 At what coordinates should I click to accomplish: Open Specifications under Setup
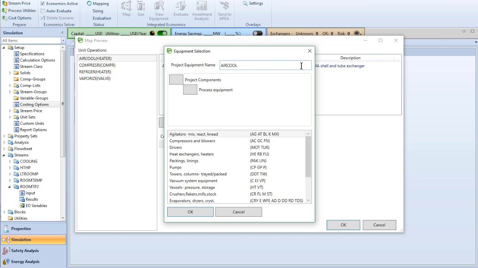(32, 54)
